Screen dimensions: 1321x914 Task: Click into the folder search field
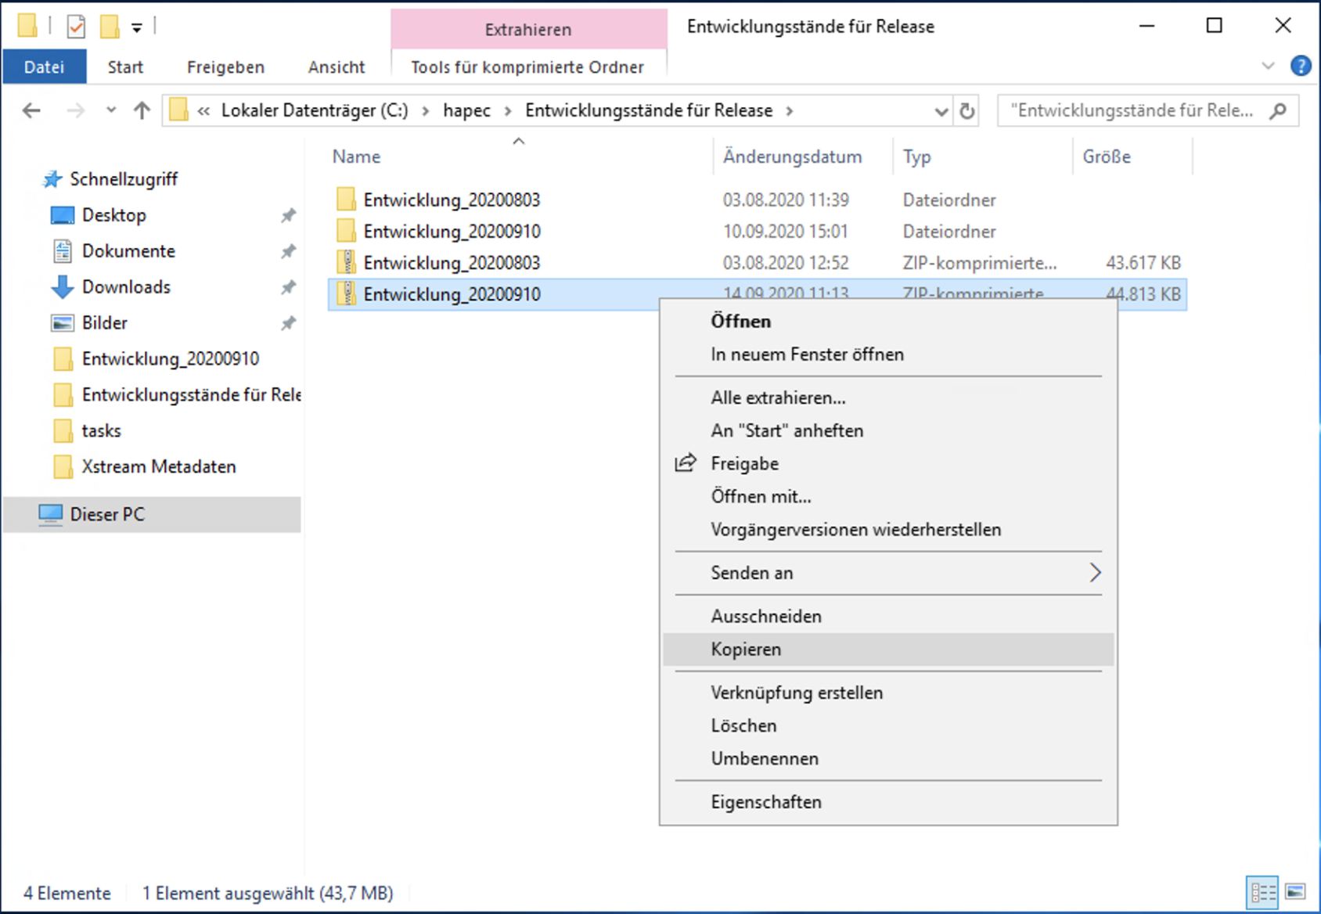pyautogui.click(x=1131, y=111)
